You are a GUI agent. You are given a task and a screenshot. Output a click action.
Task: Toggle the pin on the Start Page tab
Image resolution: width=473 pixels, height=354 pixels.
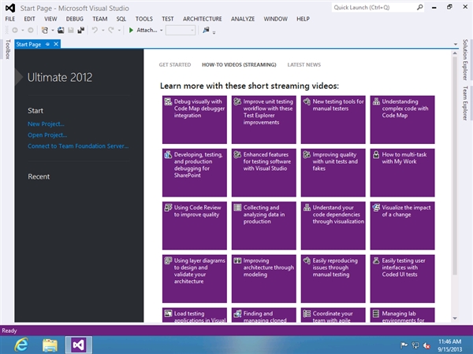click(x=47, y=44)
